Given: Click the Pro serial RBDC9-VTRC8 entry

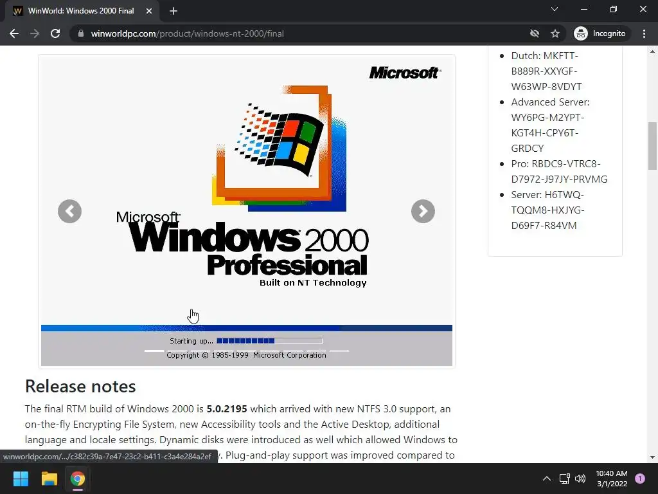Looking at the screenshot, I should pos(559,171).
